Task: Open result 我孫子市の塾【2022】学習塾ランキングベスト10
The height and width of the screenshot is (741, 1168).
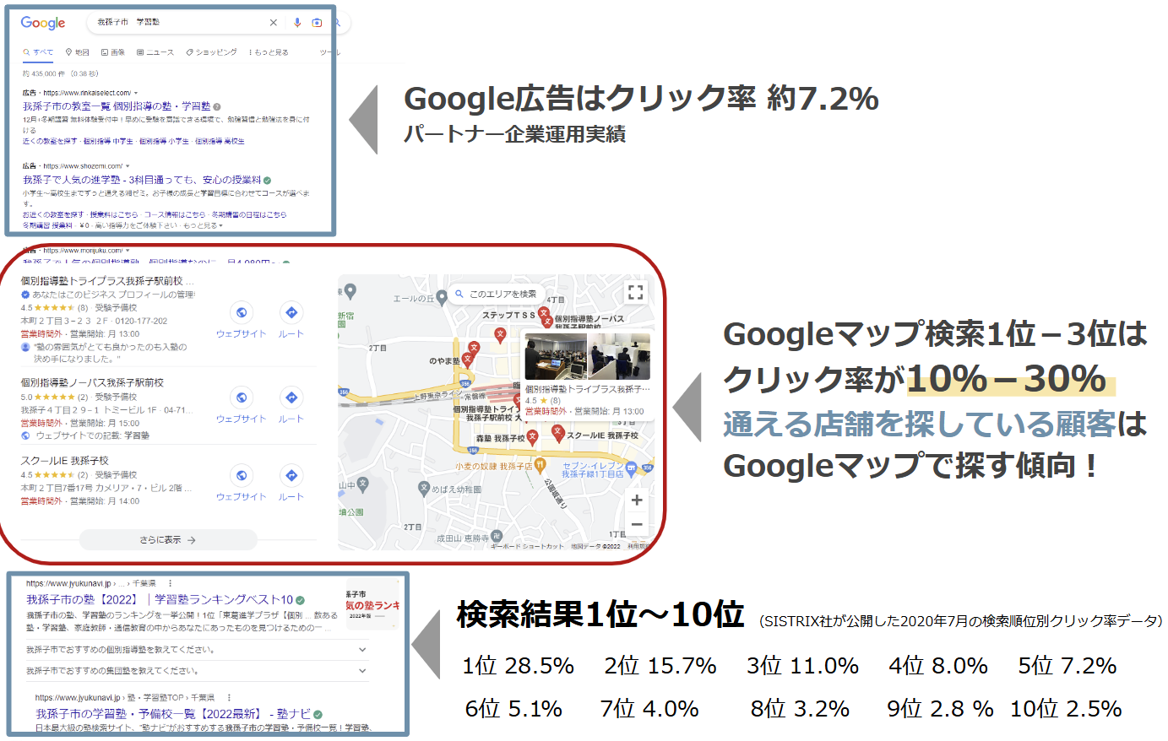Action: click(160, 599)
